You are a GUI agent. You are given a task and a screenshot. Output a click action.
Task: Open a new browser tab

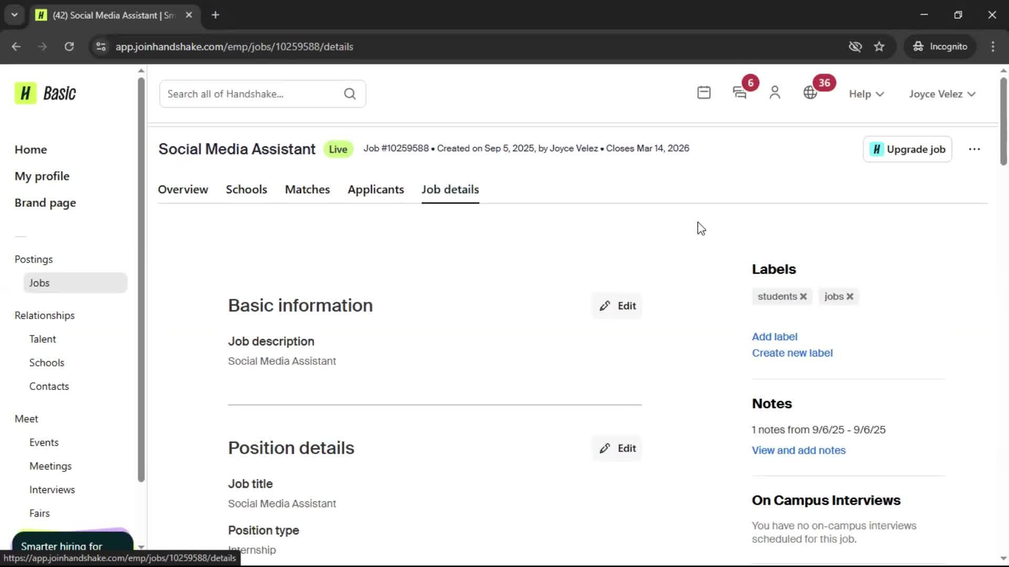(215, 15)
